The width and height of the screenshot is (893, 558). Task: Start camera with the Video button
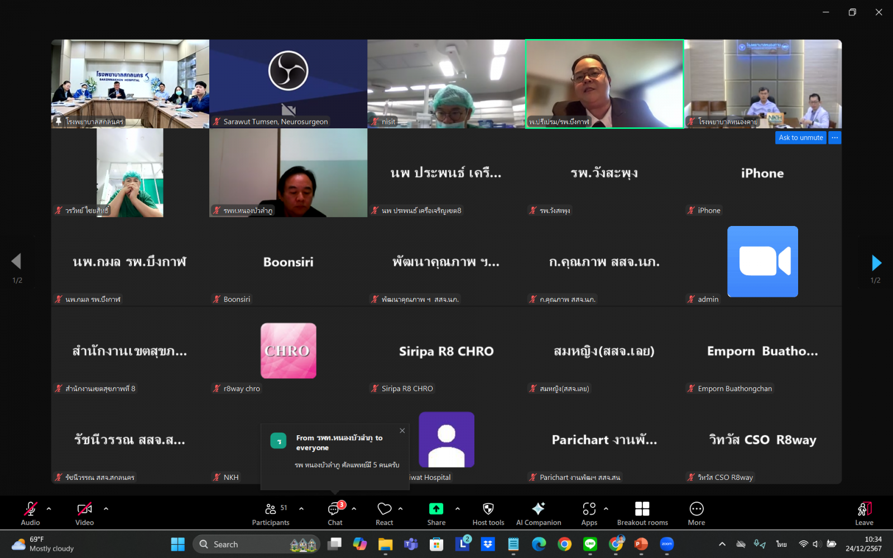(84, 513)
